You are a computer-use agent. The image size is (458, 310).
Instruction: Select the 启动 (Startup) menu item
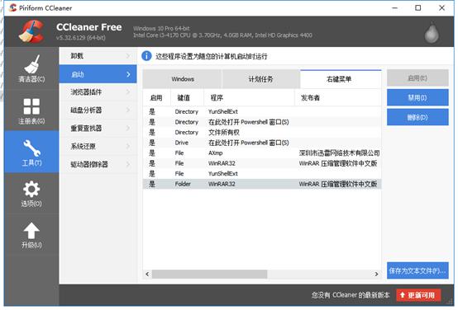(x=98, y=74)
